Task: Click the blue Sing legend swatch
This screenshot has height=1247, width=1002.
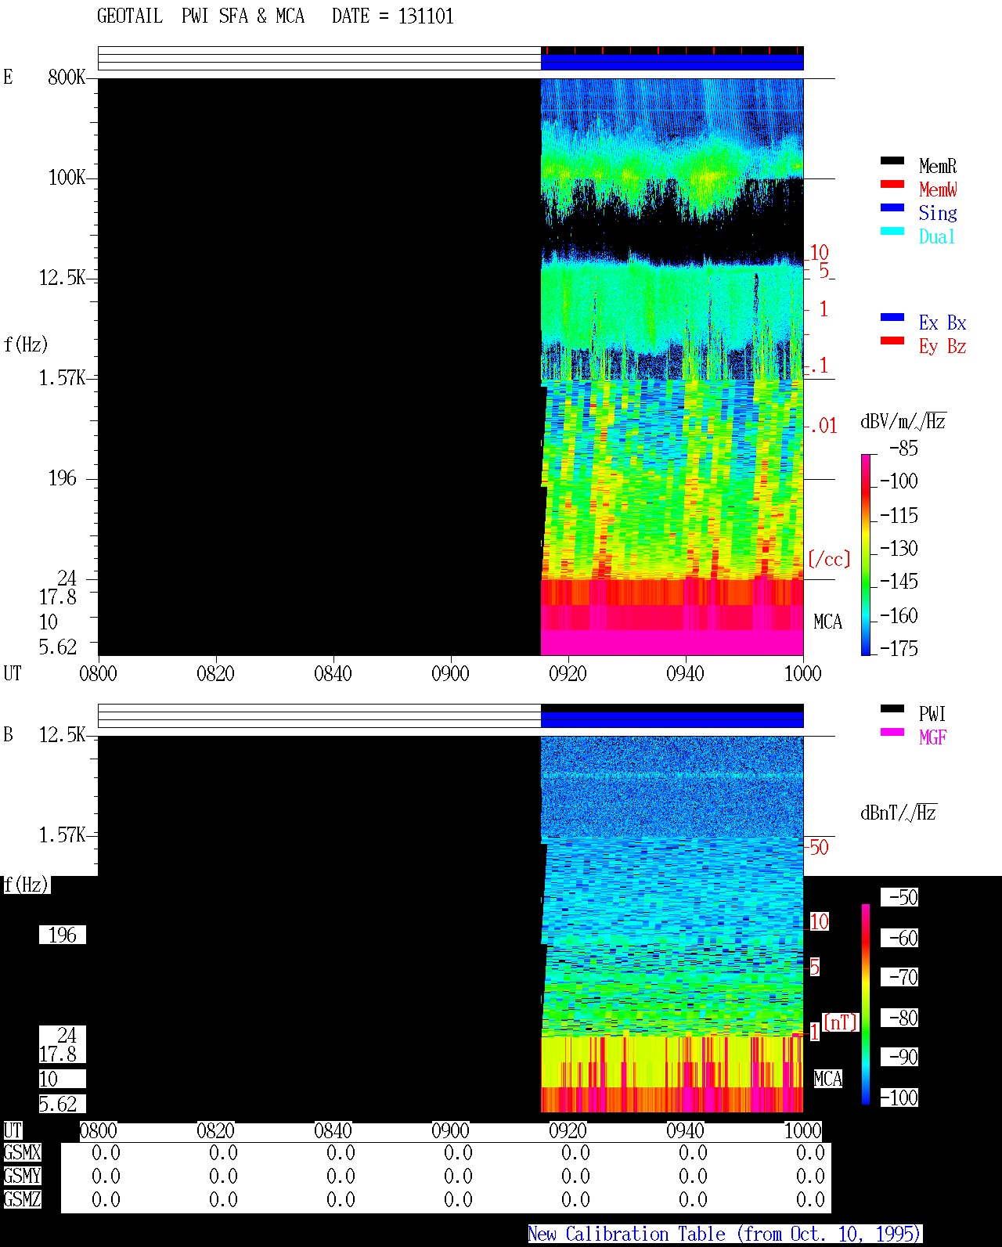Action: tap(892, 208)
